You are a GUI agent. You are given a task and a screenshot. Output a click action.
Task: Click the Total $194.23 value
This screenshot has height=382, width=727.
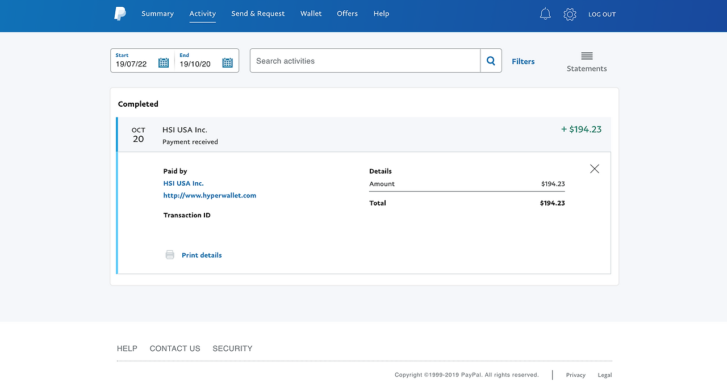click(552, 203)
